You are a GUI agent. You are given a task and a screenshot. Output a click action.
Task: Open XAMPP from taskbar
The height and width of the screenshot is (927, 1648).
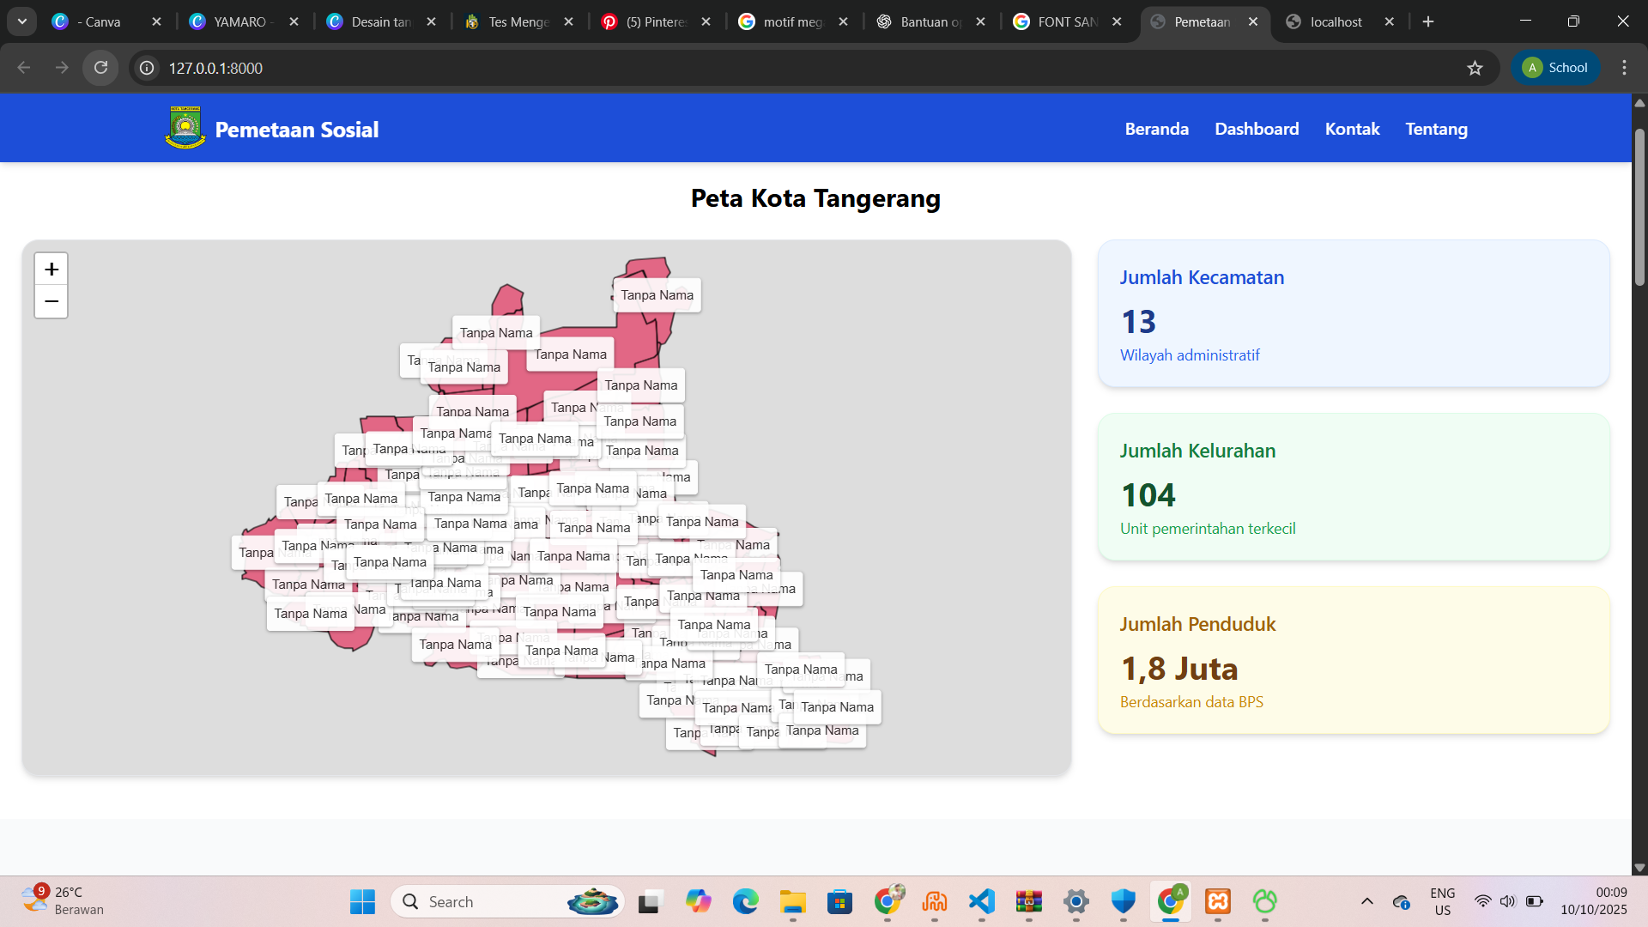point(1218,901)
